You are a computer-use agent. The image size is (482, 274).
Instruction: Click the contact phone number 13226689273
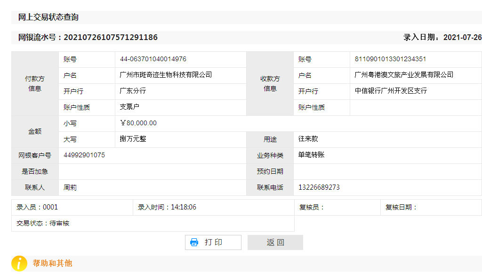click(x=319, y=187)
